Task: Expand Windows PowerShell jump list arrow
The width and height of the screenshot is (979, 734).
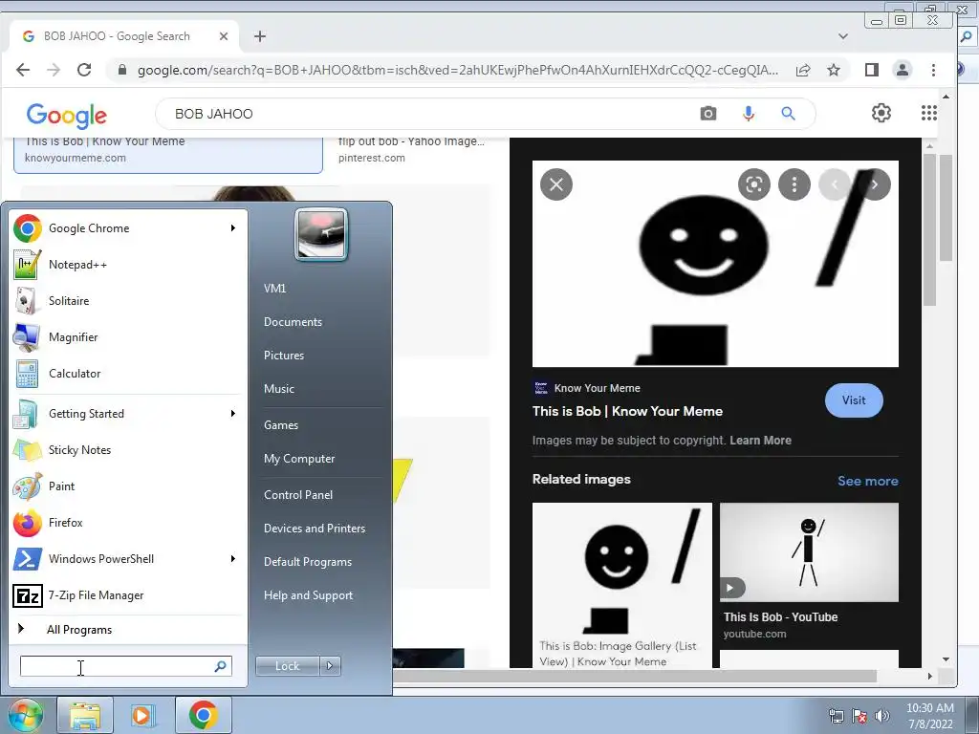Action: 233,558
